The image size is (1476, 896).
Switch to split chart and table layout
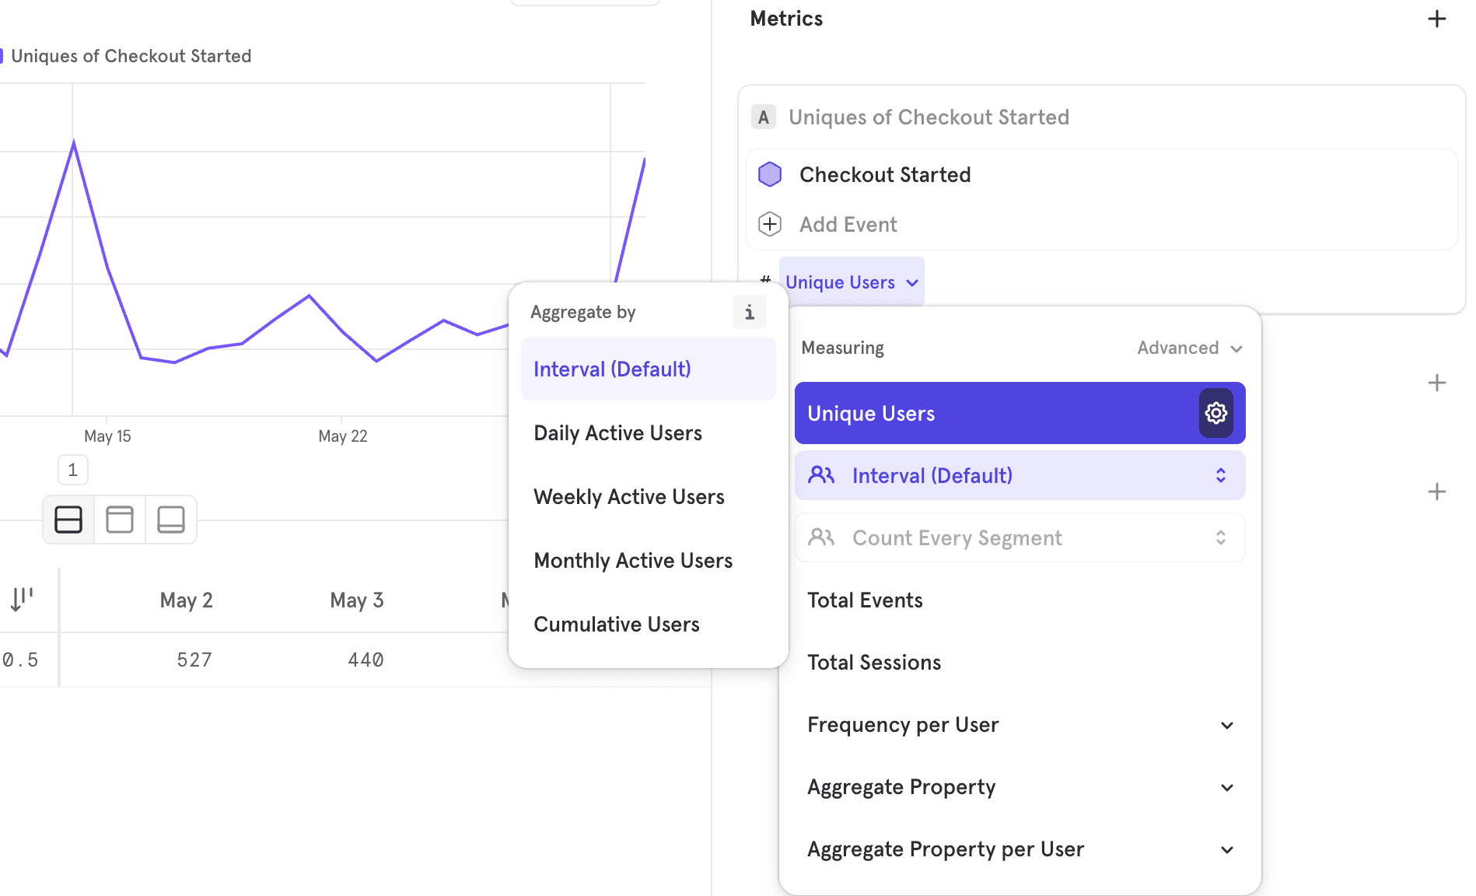(x=68, y=520)
